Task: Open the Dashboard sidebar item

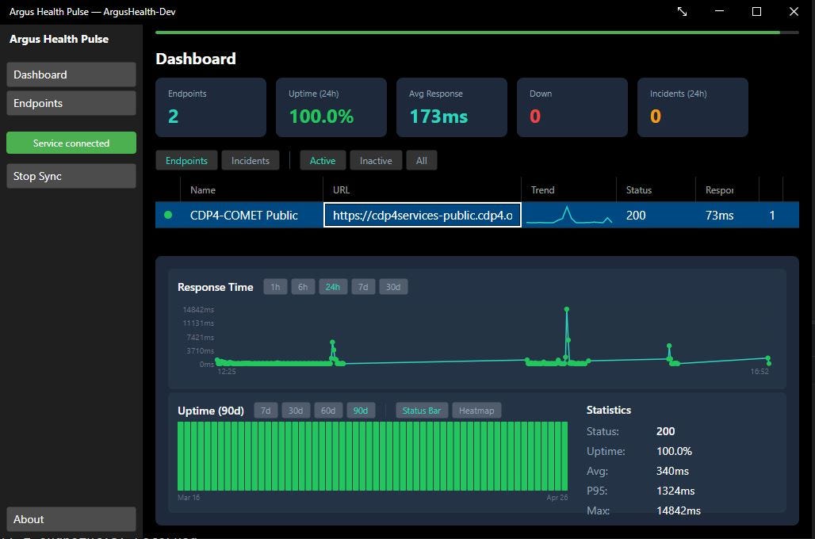Action: pyautogui.click(x=71, y=75)
